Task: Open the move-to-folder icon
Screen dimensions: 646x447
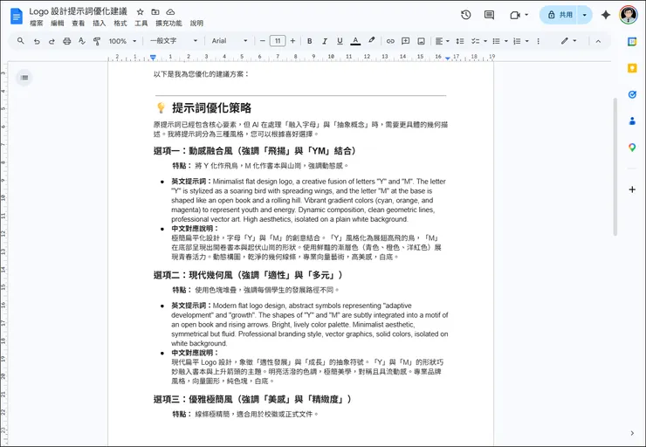Action: point(155,12)
